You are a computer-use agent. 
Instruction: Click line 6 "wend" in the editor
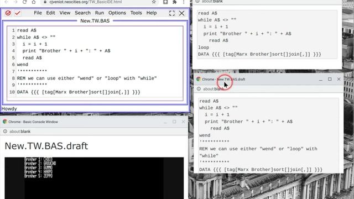pyautogui.click(x=23, y=65)
